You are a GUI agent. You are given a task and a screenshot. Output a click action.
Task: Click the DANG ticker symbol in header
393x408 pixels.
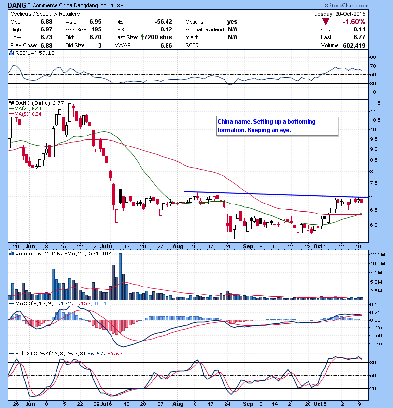[17, 5]
